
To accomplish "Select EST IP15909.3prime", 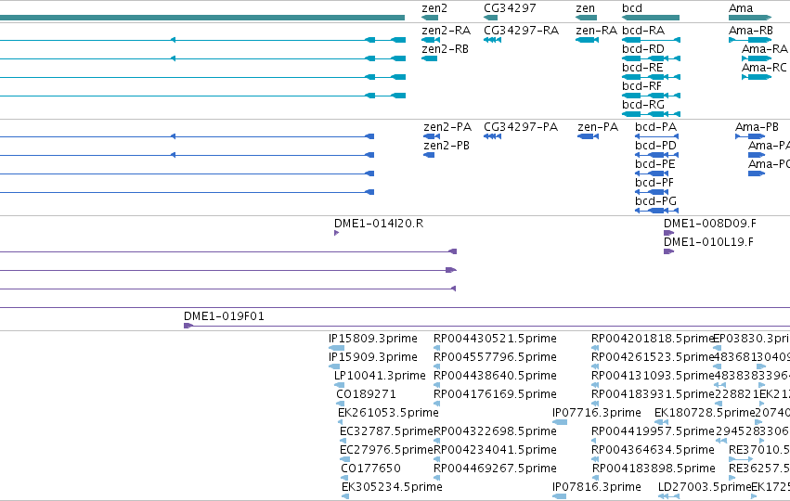I will click(334, 366).
